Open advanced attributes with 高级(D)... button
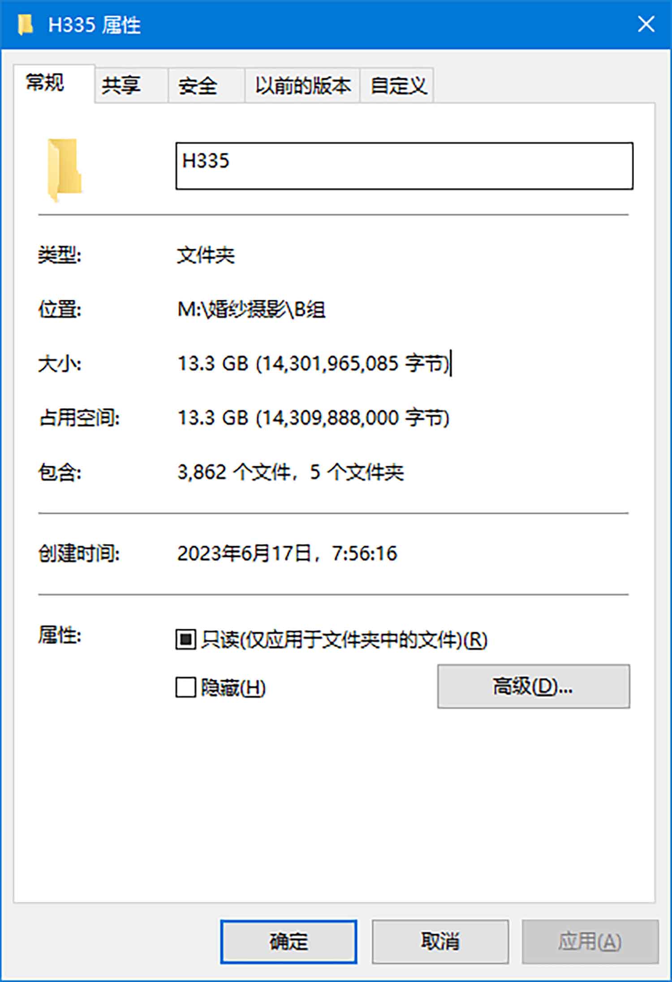This screenshot has width=672, height=982. 533,686
